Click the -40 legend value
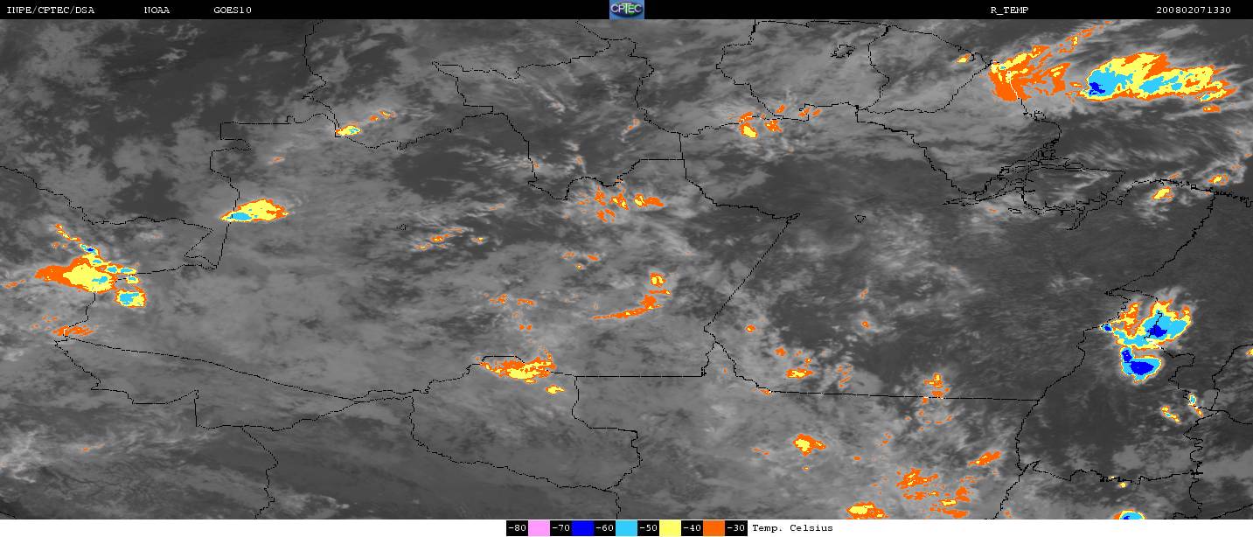This screenshot has width=1253, height=537. tap(692, 528)
